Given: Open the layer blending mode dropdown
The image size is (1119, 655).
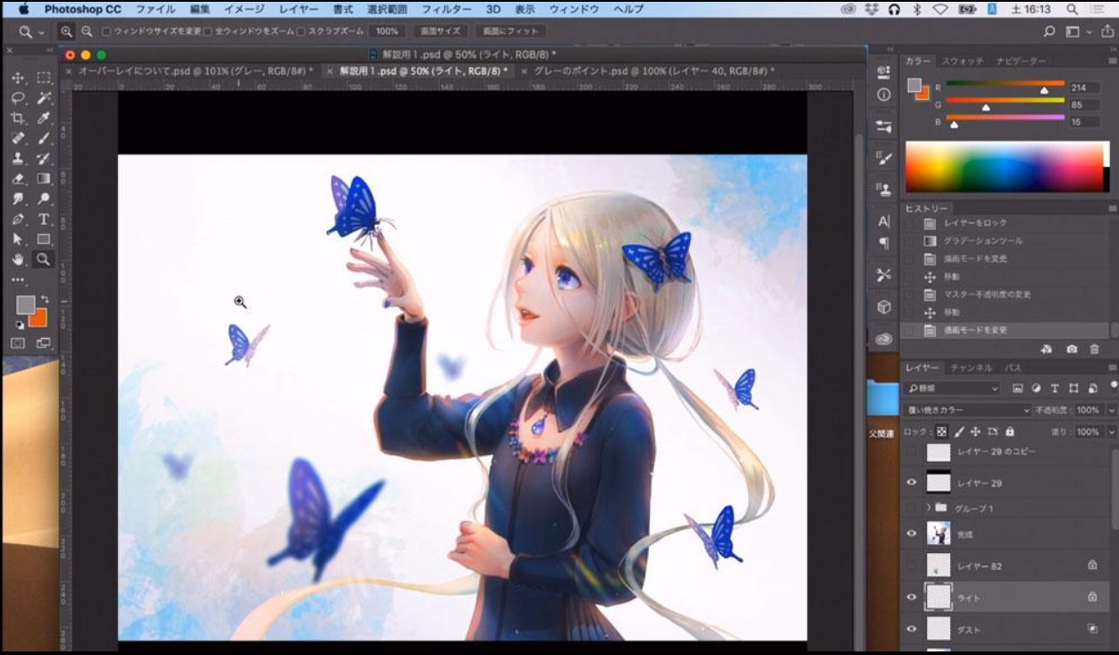Looking at the screenshot, I should [968, 410].
